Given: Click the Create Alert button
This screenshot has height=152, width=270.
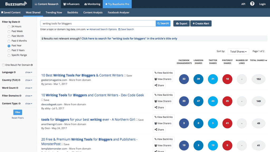Looking at the screenshot, I should 201,24.
